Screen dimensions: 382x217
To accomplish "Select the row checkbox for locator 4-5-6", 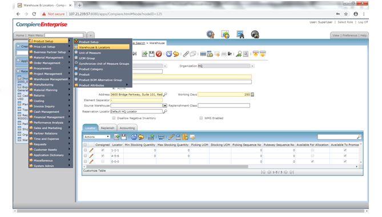I will [x=85, y=156].
